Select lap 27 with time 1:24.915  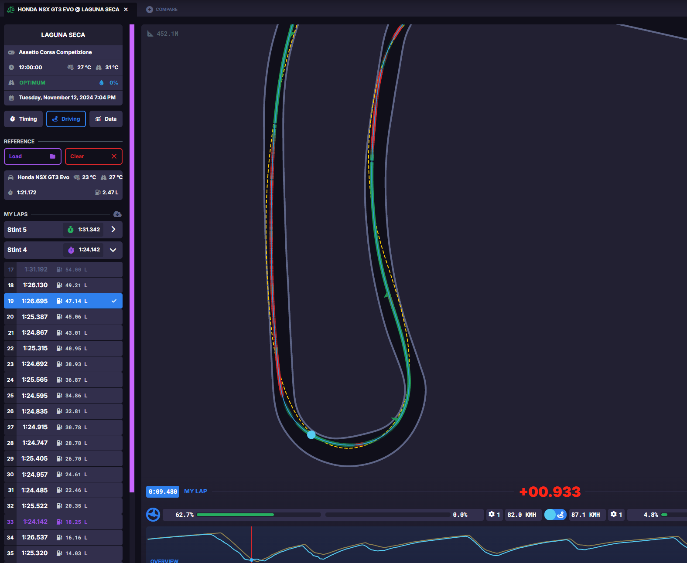pos(63,427)
